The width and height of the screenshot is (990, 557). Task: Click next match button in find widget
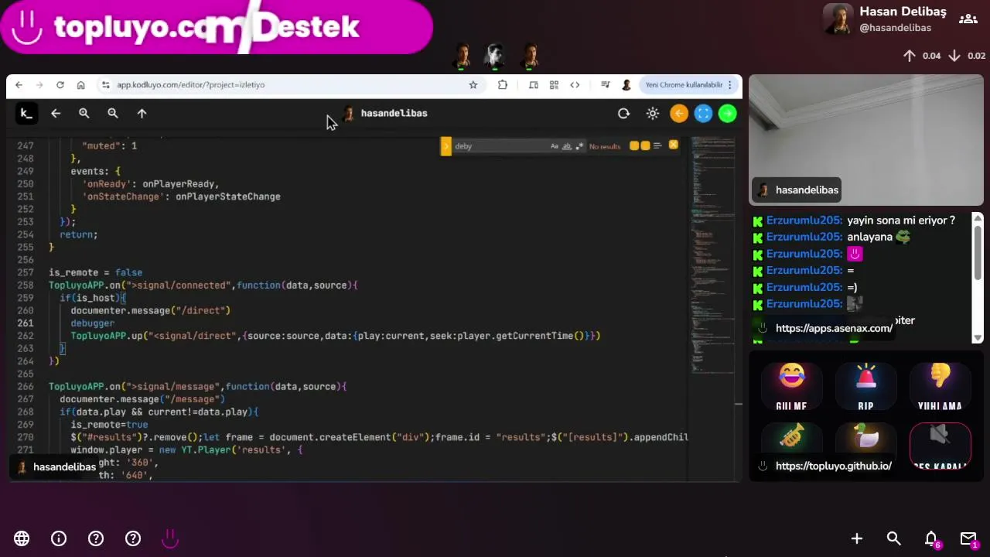(645, 146)
